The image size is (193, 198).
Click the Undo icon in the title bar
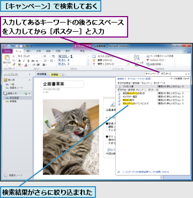point(12,46)
